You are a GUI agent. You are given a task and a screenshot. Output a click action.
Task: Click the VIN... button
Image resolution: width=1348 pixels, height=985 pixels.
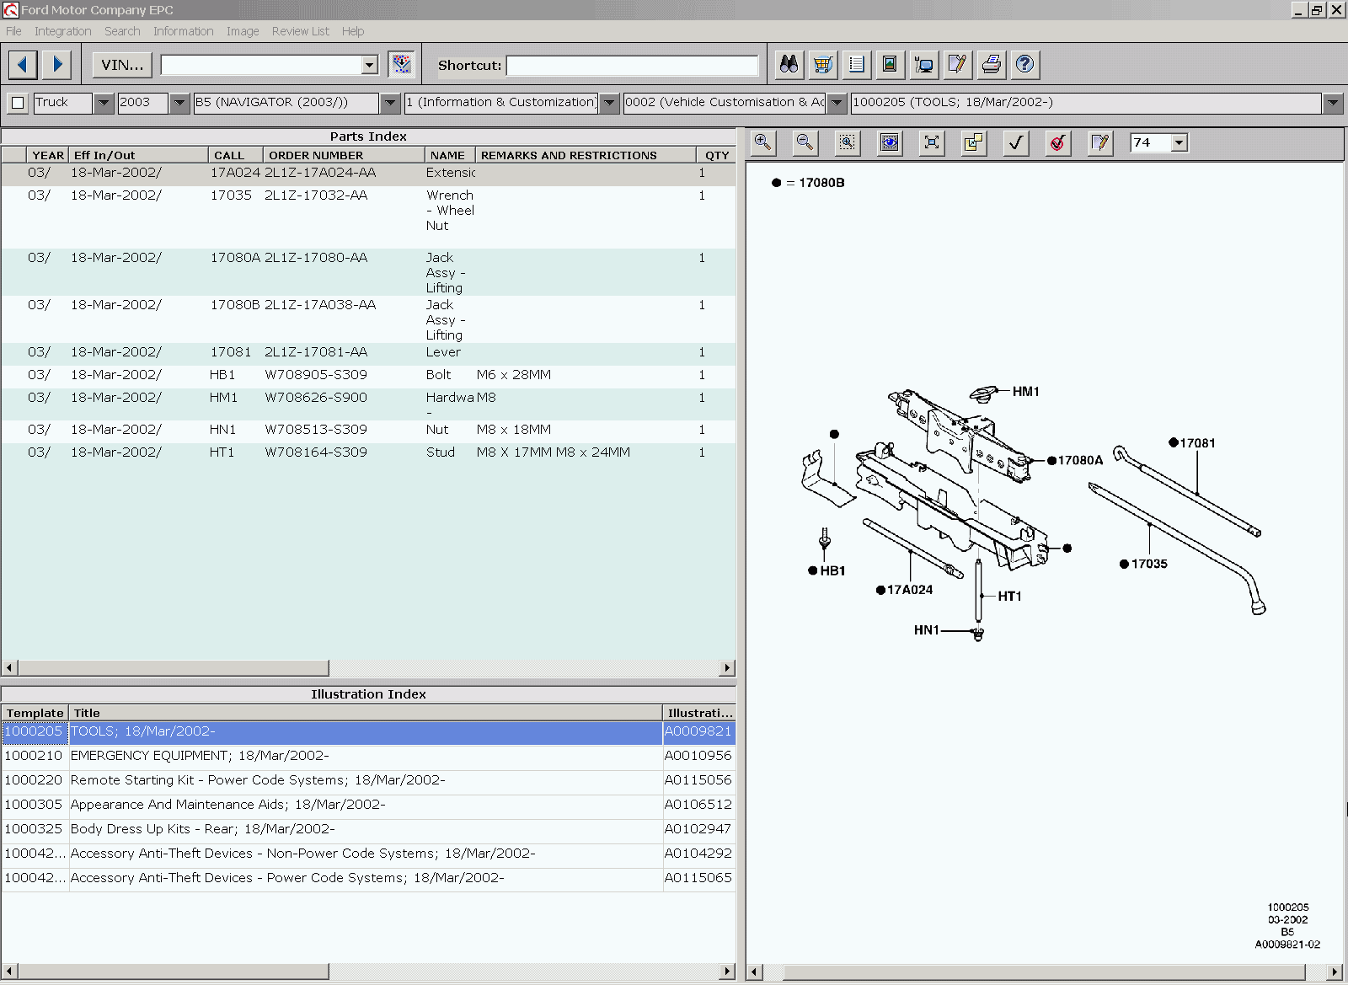122,65
